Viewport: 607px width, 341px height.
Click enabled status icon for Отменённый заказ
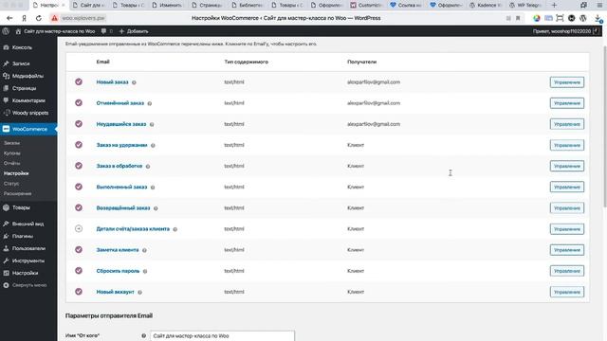click(79, 103)
